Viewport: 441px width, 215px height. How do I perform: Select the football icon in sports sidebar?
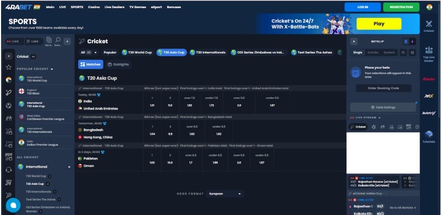point(9,105)
